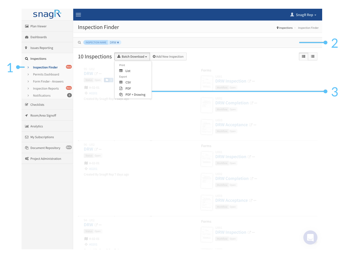The image size is (344, 258).
Task: Click the Project Administration gears icon
Action: click(27, 159)
